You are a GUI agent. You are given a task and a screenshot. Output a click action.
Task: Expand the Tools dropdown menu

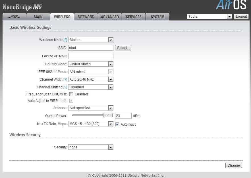[x=209, y=17]
